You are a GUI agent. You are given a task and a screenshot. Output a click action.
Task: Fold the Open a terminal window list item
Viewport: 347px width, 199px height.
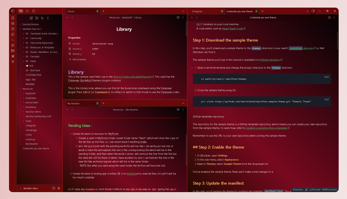pos(192,68)
